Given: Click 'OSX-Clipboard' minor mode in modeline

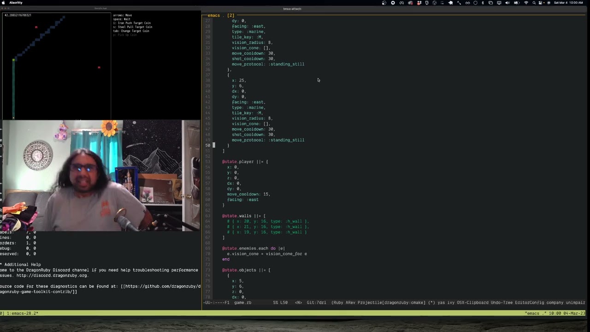Looking at the screenshot, I should 472,302.
